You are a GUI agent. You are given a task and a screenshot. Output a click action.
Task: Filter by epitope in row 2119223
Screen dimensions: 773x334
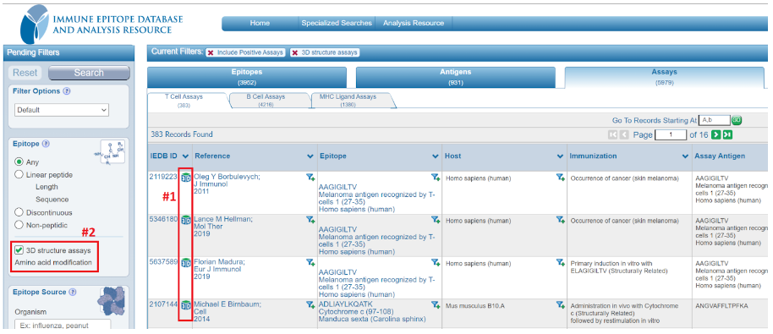(436, 178)
